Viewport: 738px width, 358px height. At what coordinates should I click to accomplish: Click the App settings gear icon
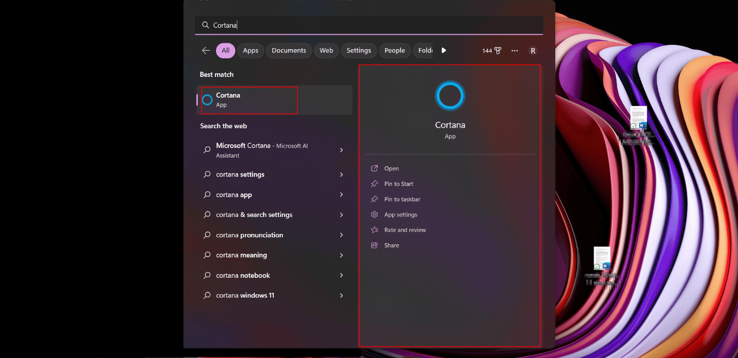pos(374,214)
